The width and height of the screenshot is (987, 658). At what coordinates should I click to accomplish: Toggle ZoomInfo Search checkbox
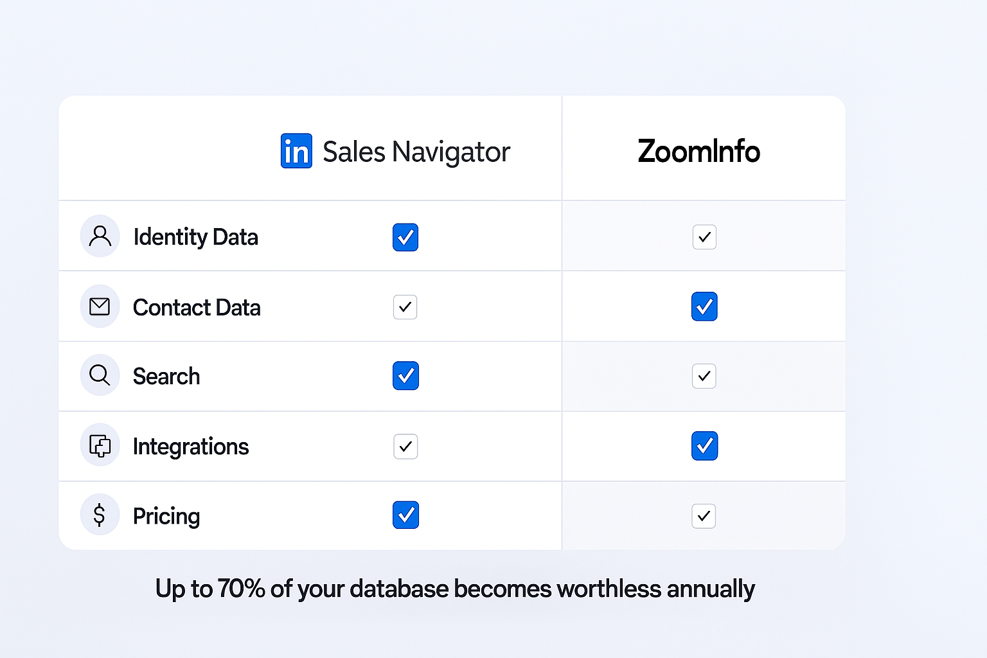coord(704,376)
